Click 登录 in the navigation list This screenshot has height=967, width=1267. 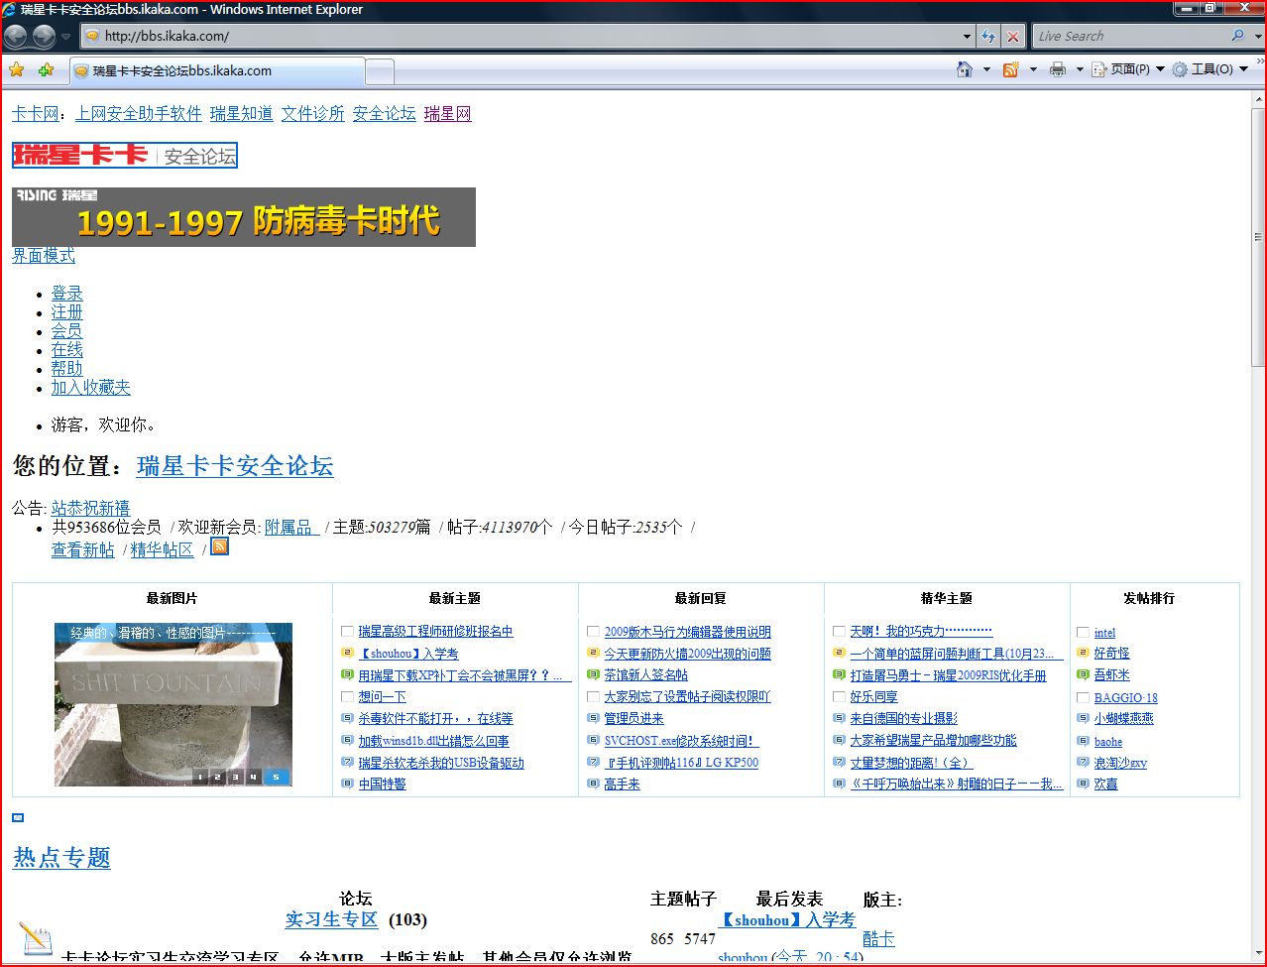point(67,293)
